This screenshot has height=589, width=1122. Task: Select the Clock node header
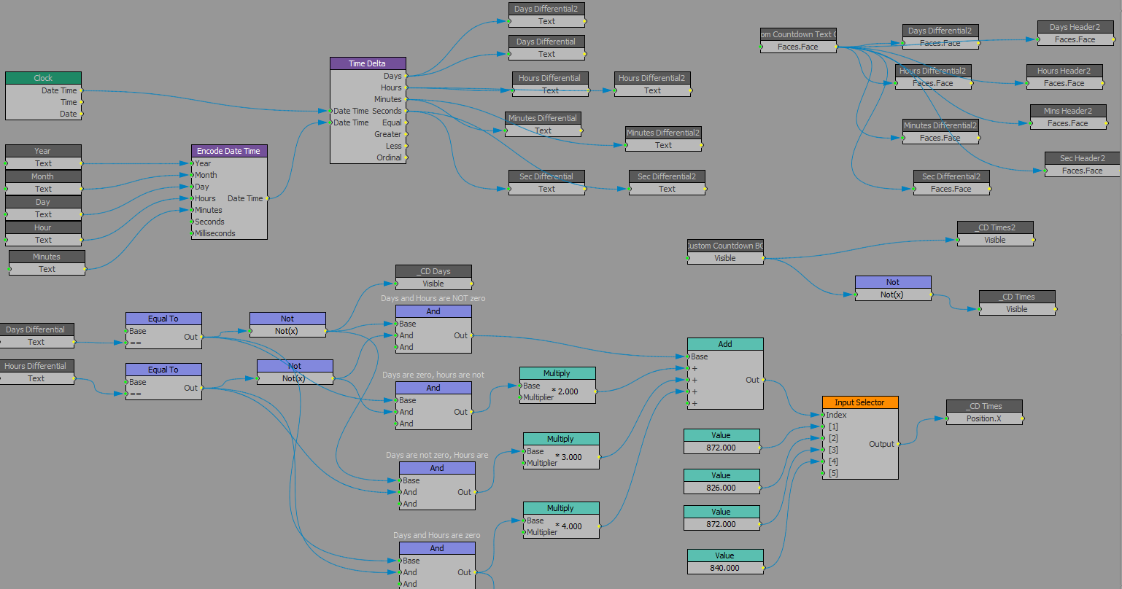(x=43, y=78)
